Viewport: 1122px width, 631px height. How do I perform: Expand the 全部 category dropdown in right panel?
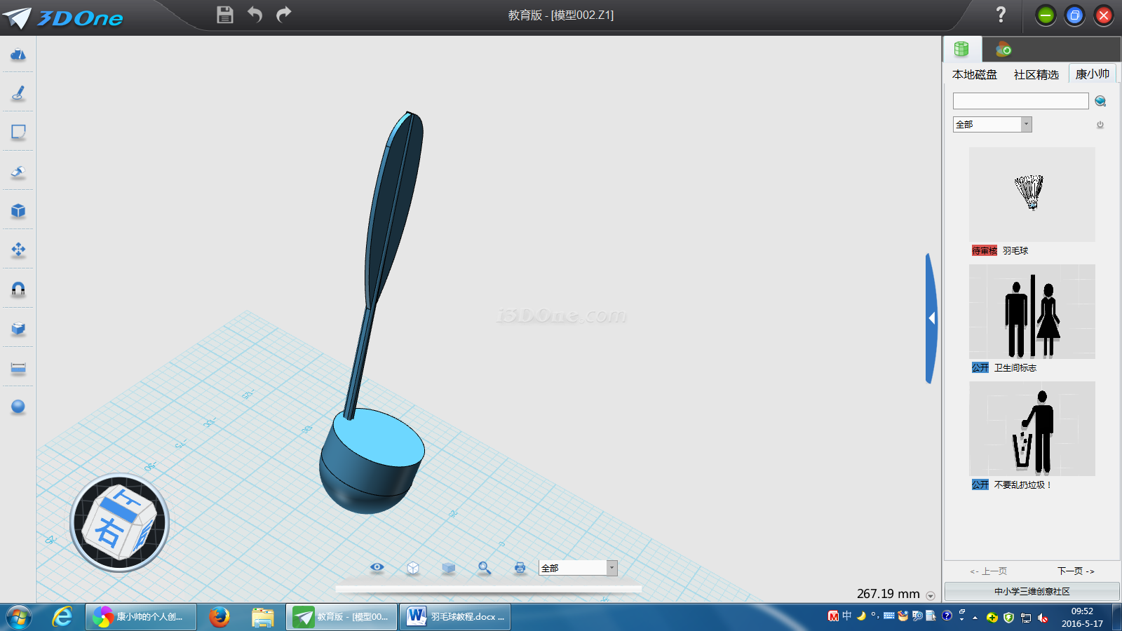pyautogui.click(x=1026, y=124)
